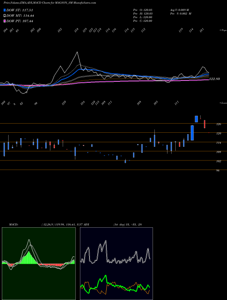Click the 'Pre O: 120.05' value

[143, 10]
